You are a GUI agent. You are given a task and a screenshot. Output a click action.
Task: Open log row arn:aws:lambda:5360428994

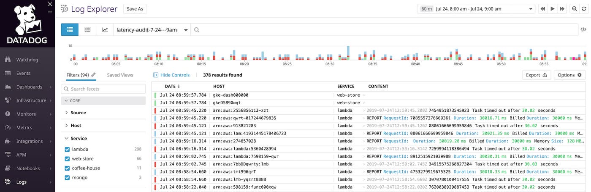point(369,149)
